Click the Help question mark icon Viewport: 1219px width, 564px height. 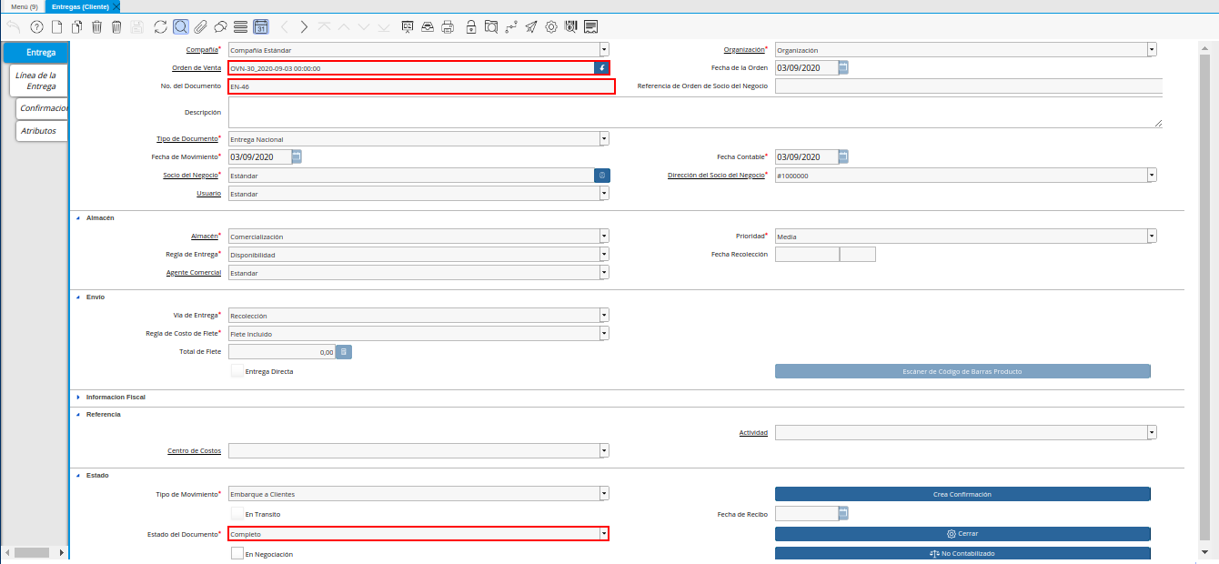(x=36, y=26)
